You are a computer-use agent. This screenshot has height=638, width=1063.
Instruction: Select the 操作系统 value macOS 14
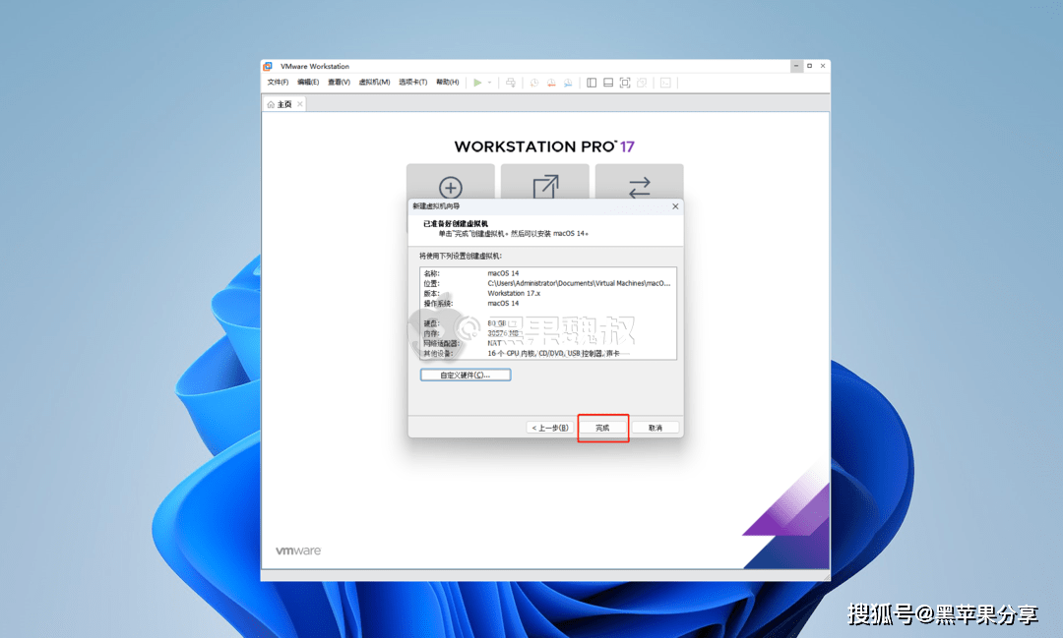click(503, 304)
